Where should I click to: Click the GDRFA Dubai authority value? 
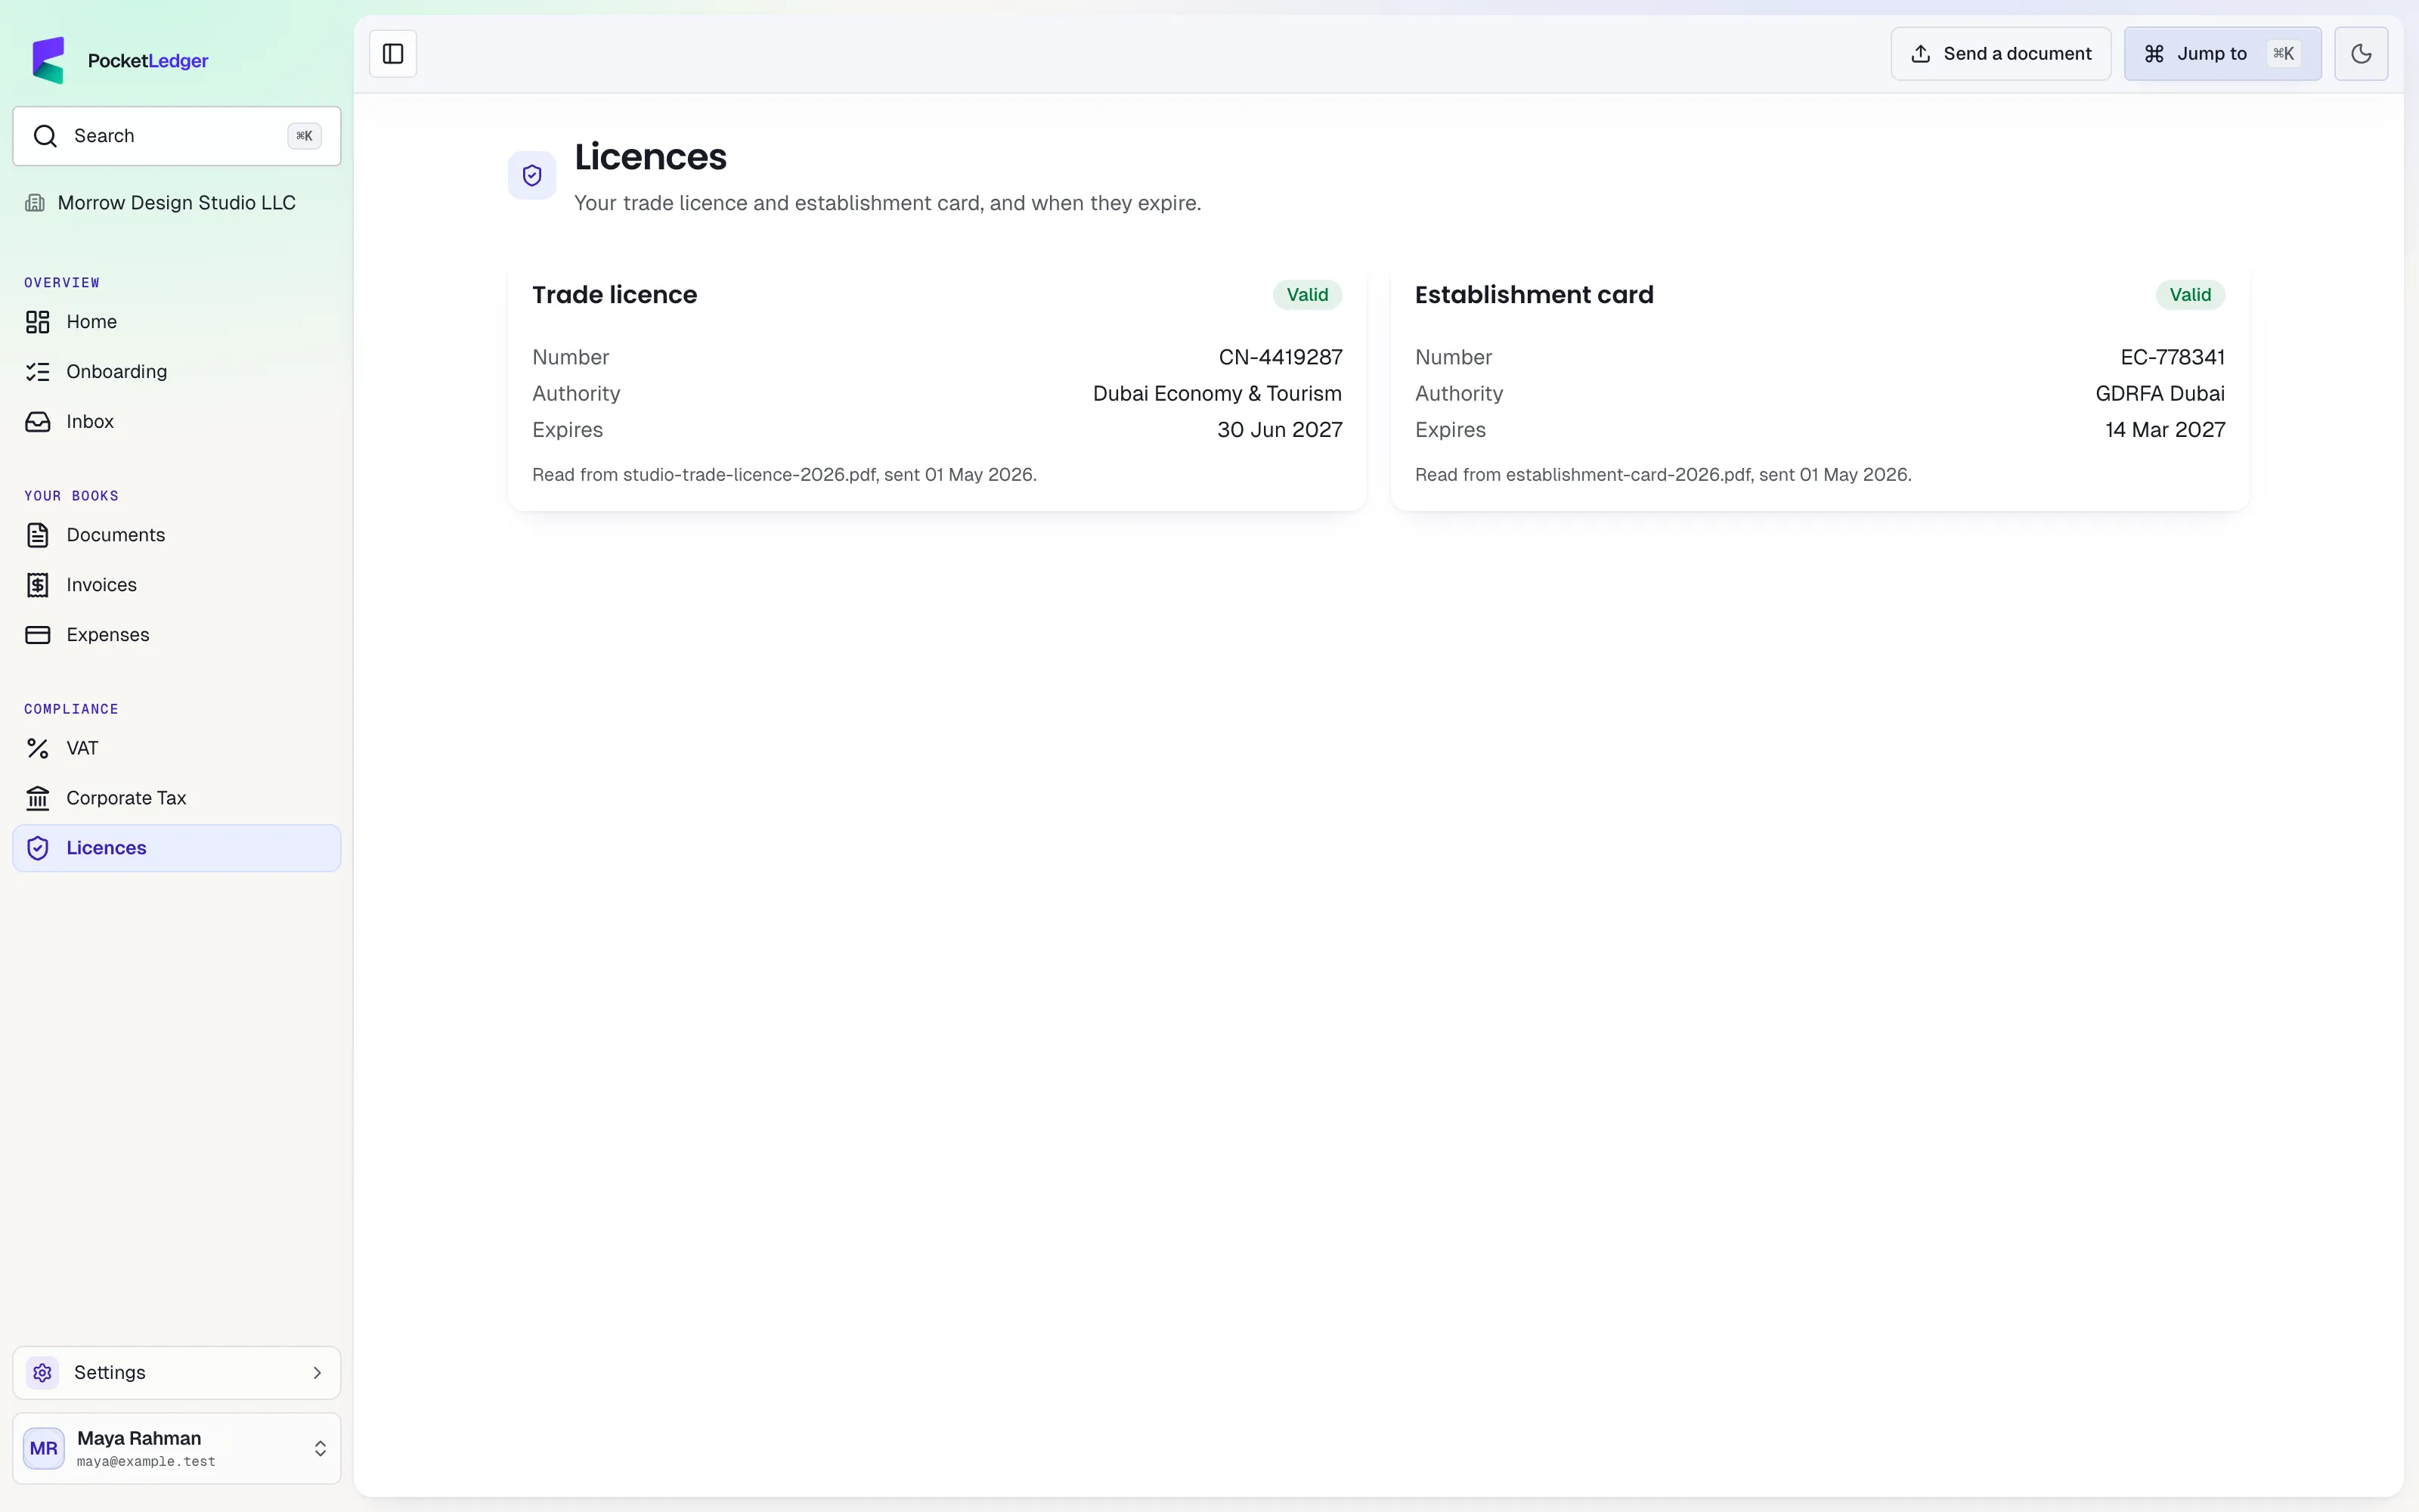click(2160, 394)
